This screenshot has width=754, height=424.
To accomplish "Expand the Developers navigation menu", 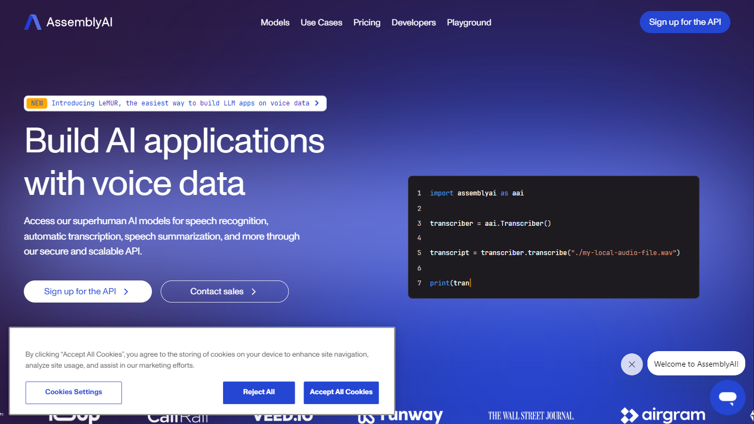I will coord(413,23).
